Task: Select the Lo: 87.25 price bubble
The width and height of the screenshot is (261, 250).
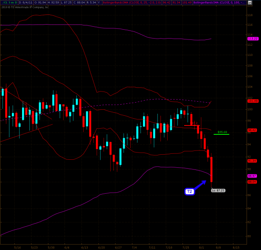Action: 218,190
